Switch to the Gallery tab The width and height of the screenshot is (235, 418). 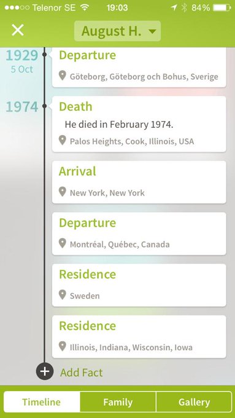pos(194,402)
